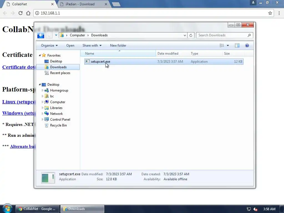The width and height of the screenshot is (284, 213).
Task: Click Downloads in the address breadcrumb
Action: click(99, 35)
